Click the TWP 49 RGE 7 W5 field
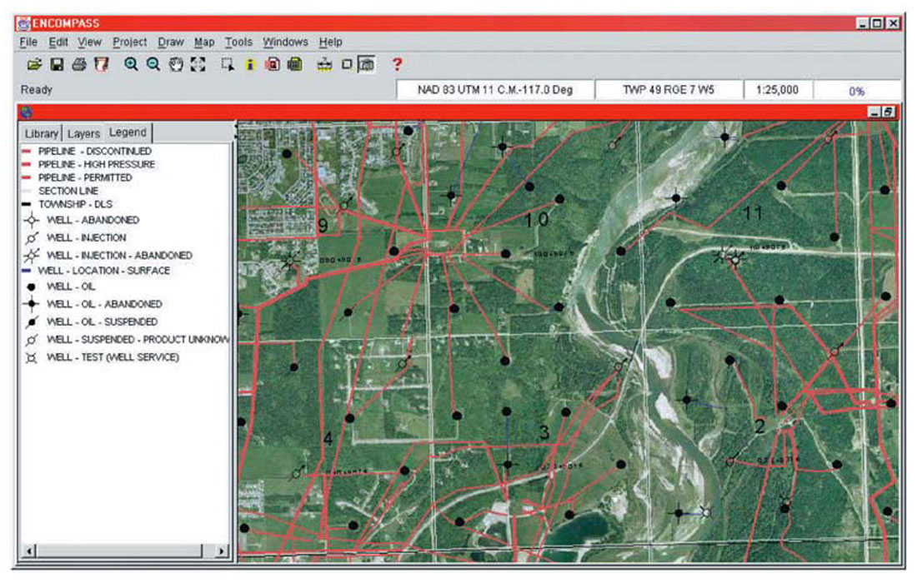 pos(669,90)
